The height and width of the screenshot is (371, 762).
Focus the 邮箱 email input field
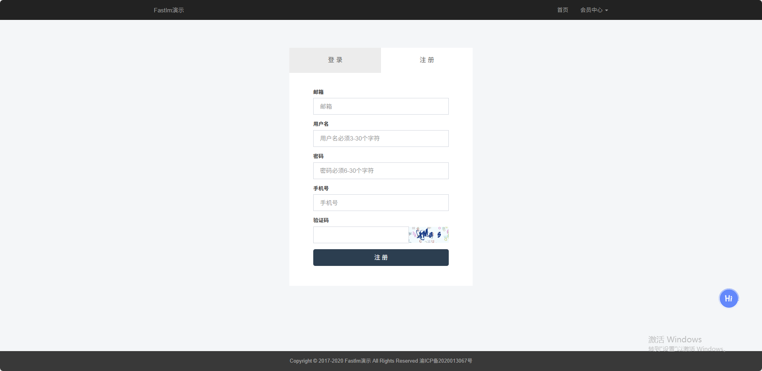coord(381,106)
